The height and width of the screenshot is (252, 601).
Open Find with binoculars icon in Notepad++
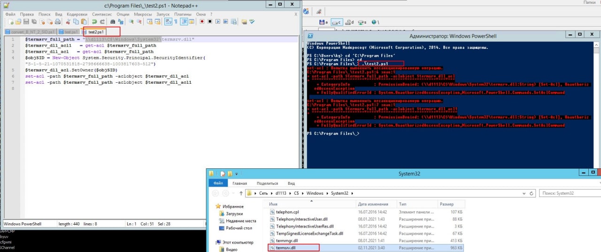[x=113, y=22]
